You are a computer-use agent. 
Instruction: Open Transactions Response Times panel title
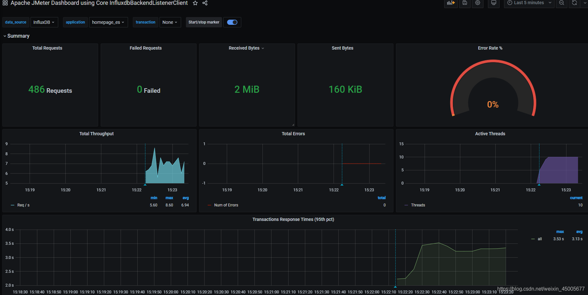click(293, 219)
